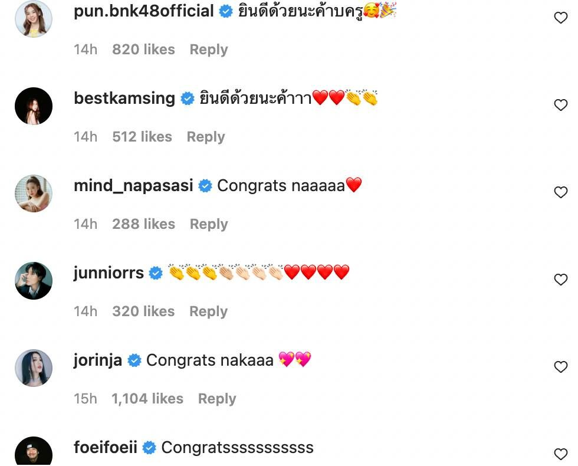Click jorinja's avatar image
This screenshot has height=466, width=578.
pyautogui.click(x=34, y=368)
